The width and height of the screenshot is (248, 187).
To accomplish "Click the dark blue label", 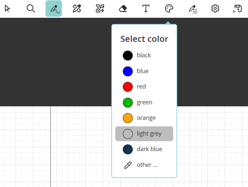I will 150,149.
